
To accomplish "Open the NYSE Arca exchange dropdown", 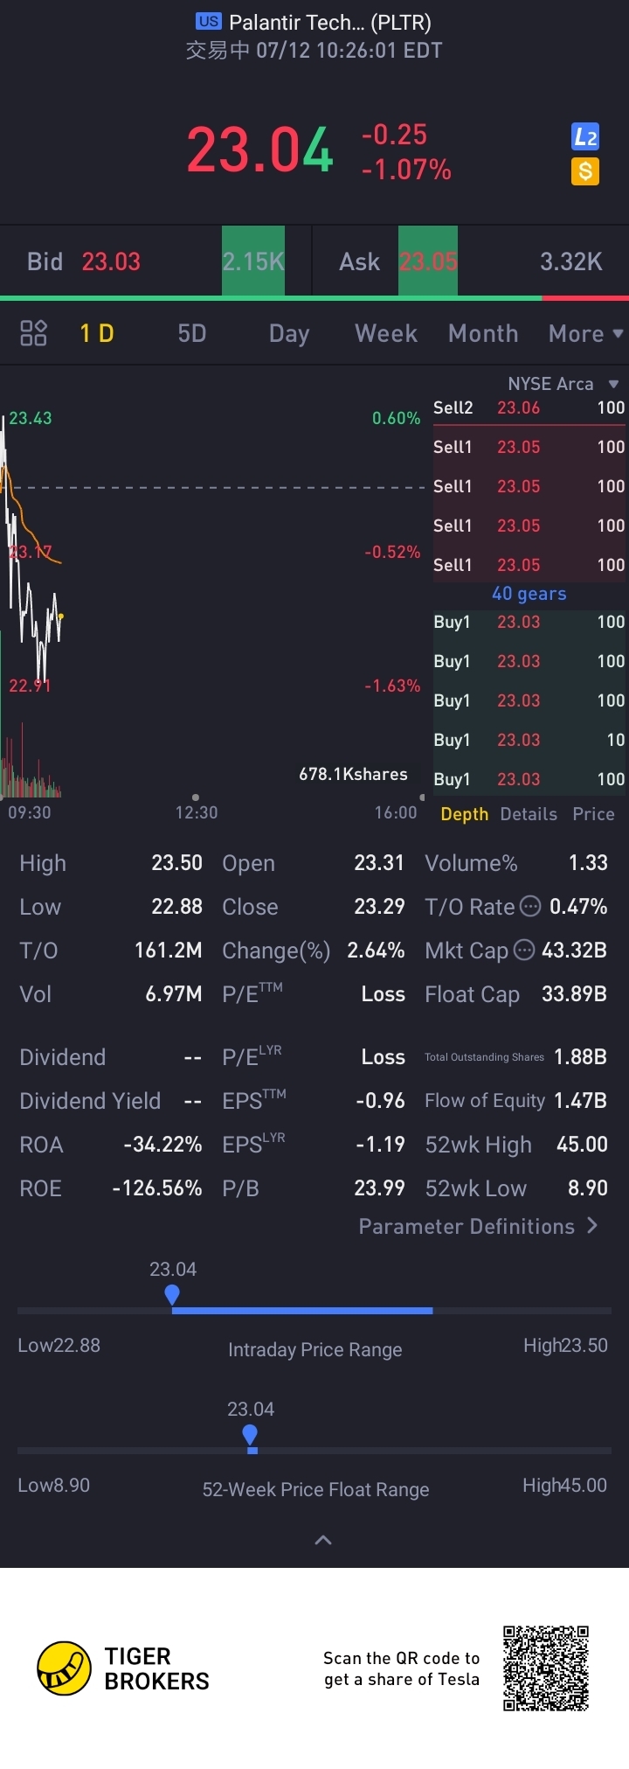I will pyautogui.click(x=563, y=384).
